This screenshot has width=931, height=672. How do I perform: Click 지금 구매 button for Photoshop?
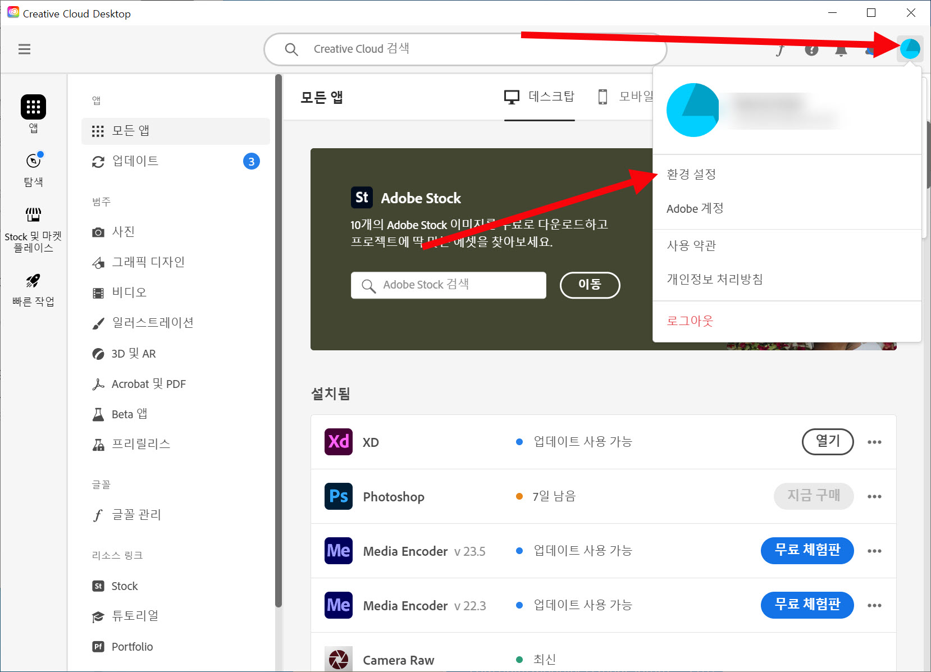(814, 496)
